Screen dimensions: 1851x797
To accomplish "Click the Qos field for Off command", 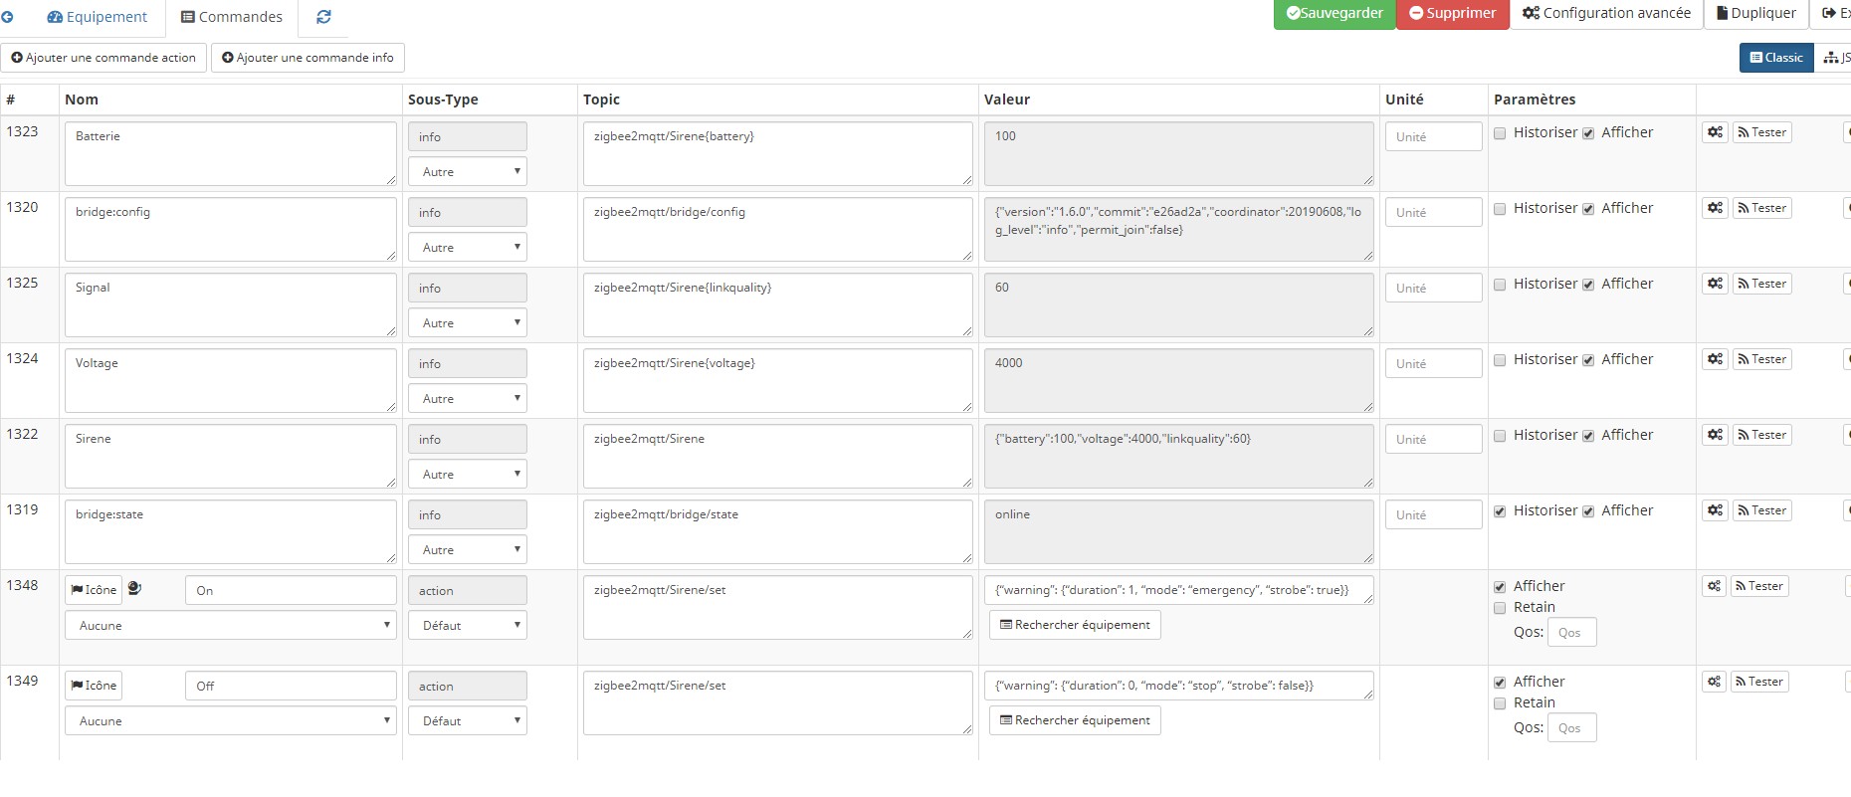I will click(1571, 727).
